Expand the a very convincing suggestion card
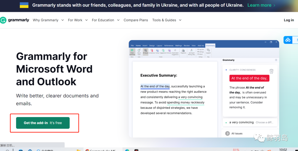 click(250, 122)
